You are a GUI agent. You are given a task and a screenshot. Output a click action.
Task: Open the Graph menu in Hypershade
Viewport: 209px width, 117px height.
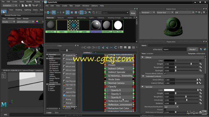pyautogui.click(x=77, y=6)
